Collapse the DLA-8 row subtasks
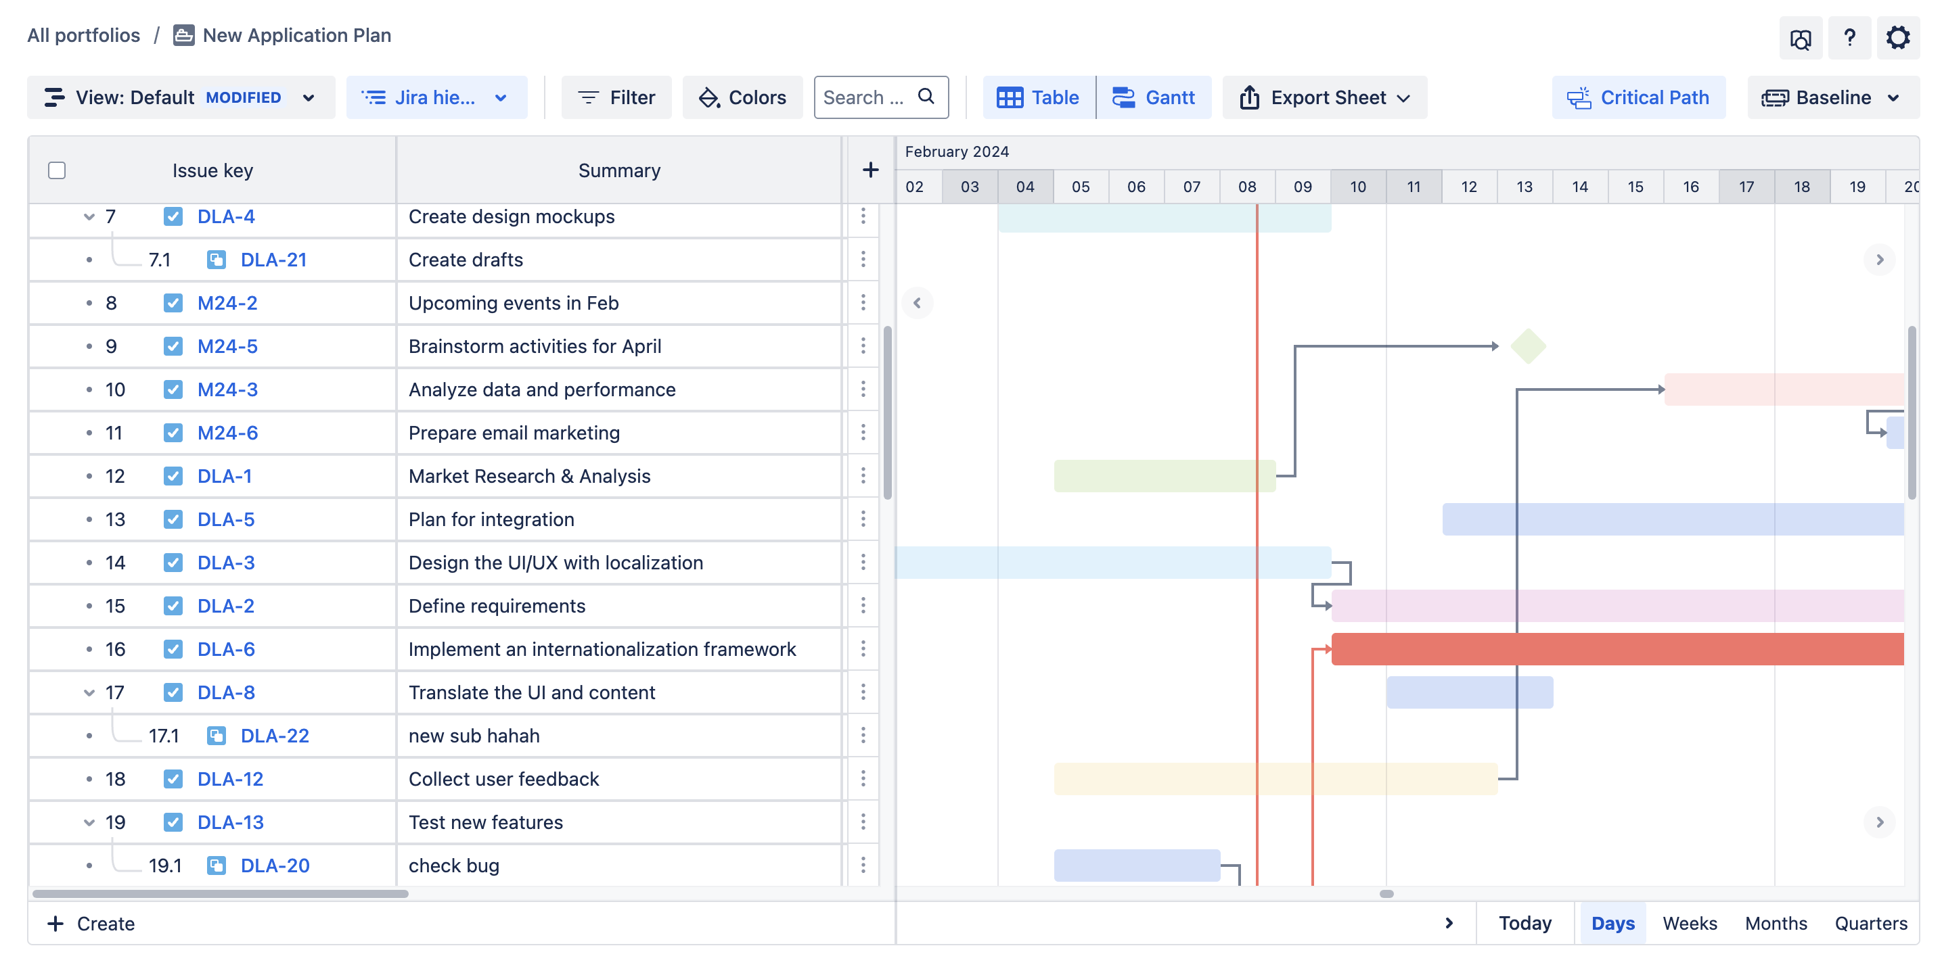 89,692
